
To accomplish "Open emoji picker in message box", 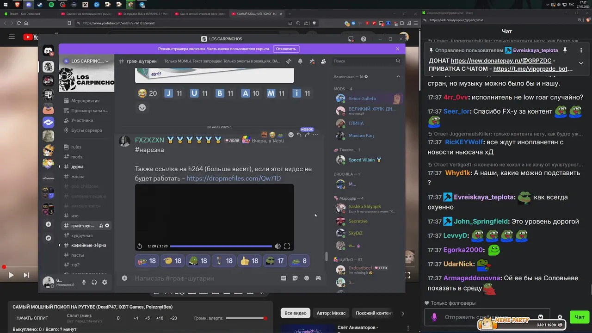I will click(x=307, y=278).
